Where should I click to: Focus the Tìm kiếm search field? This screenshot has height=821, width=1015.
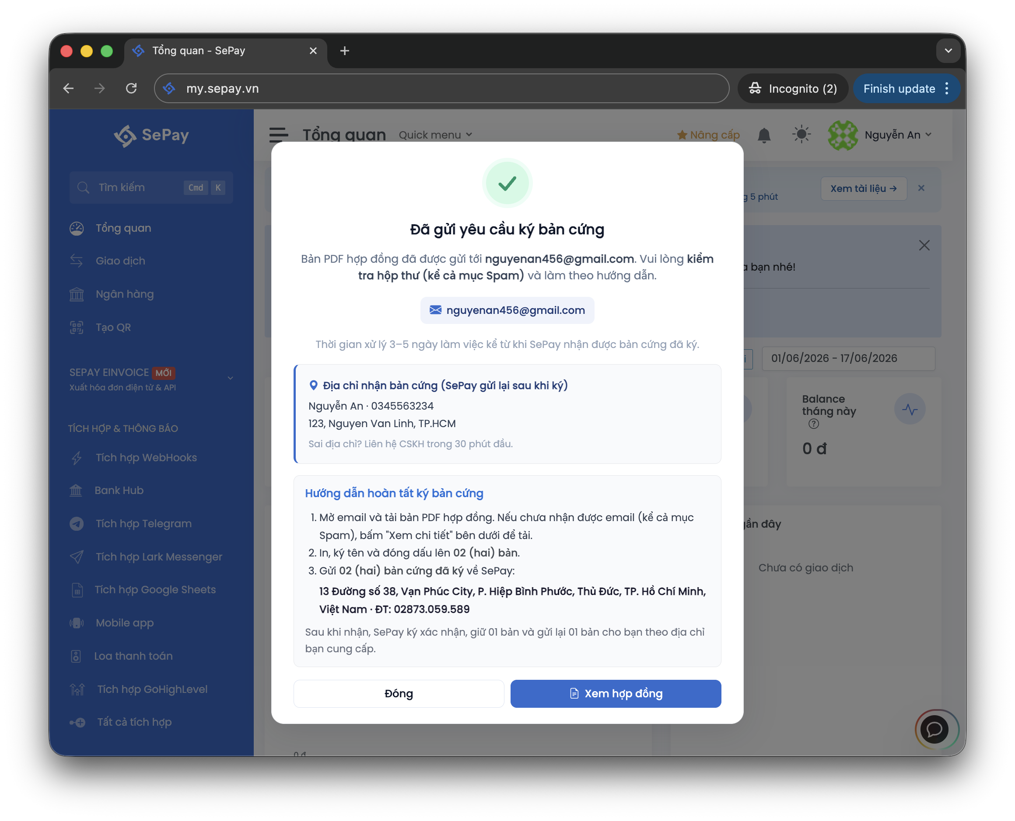point(151,187)
